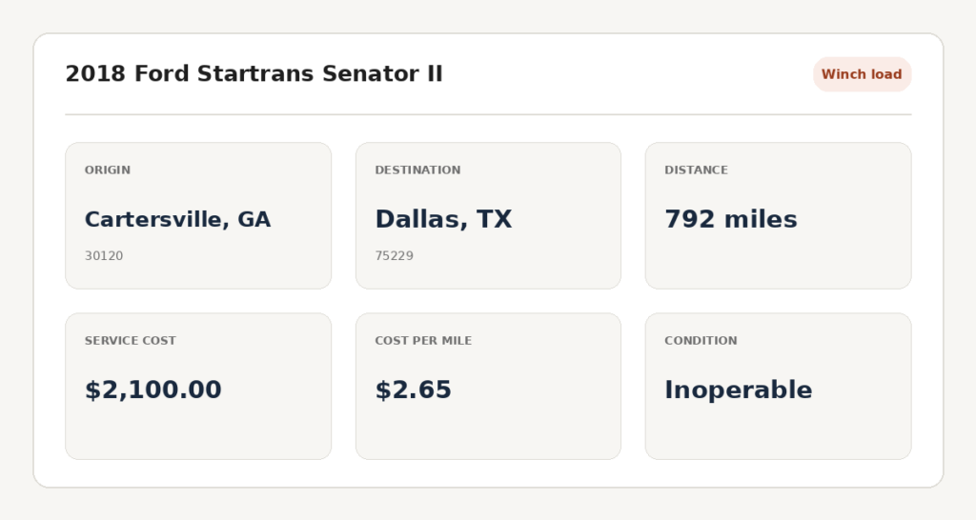Select the 2018 Ford Startrans Senator II title
The image size is (976, 520).
coord(254,74)
